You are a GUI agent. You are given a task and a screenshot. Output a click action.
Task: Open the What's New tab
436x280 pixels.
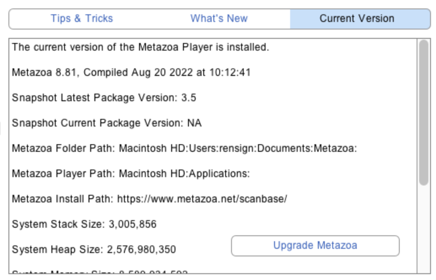(219, 19)
